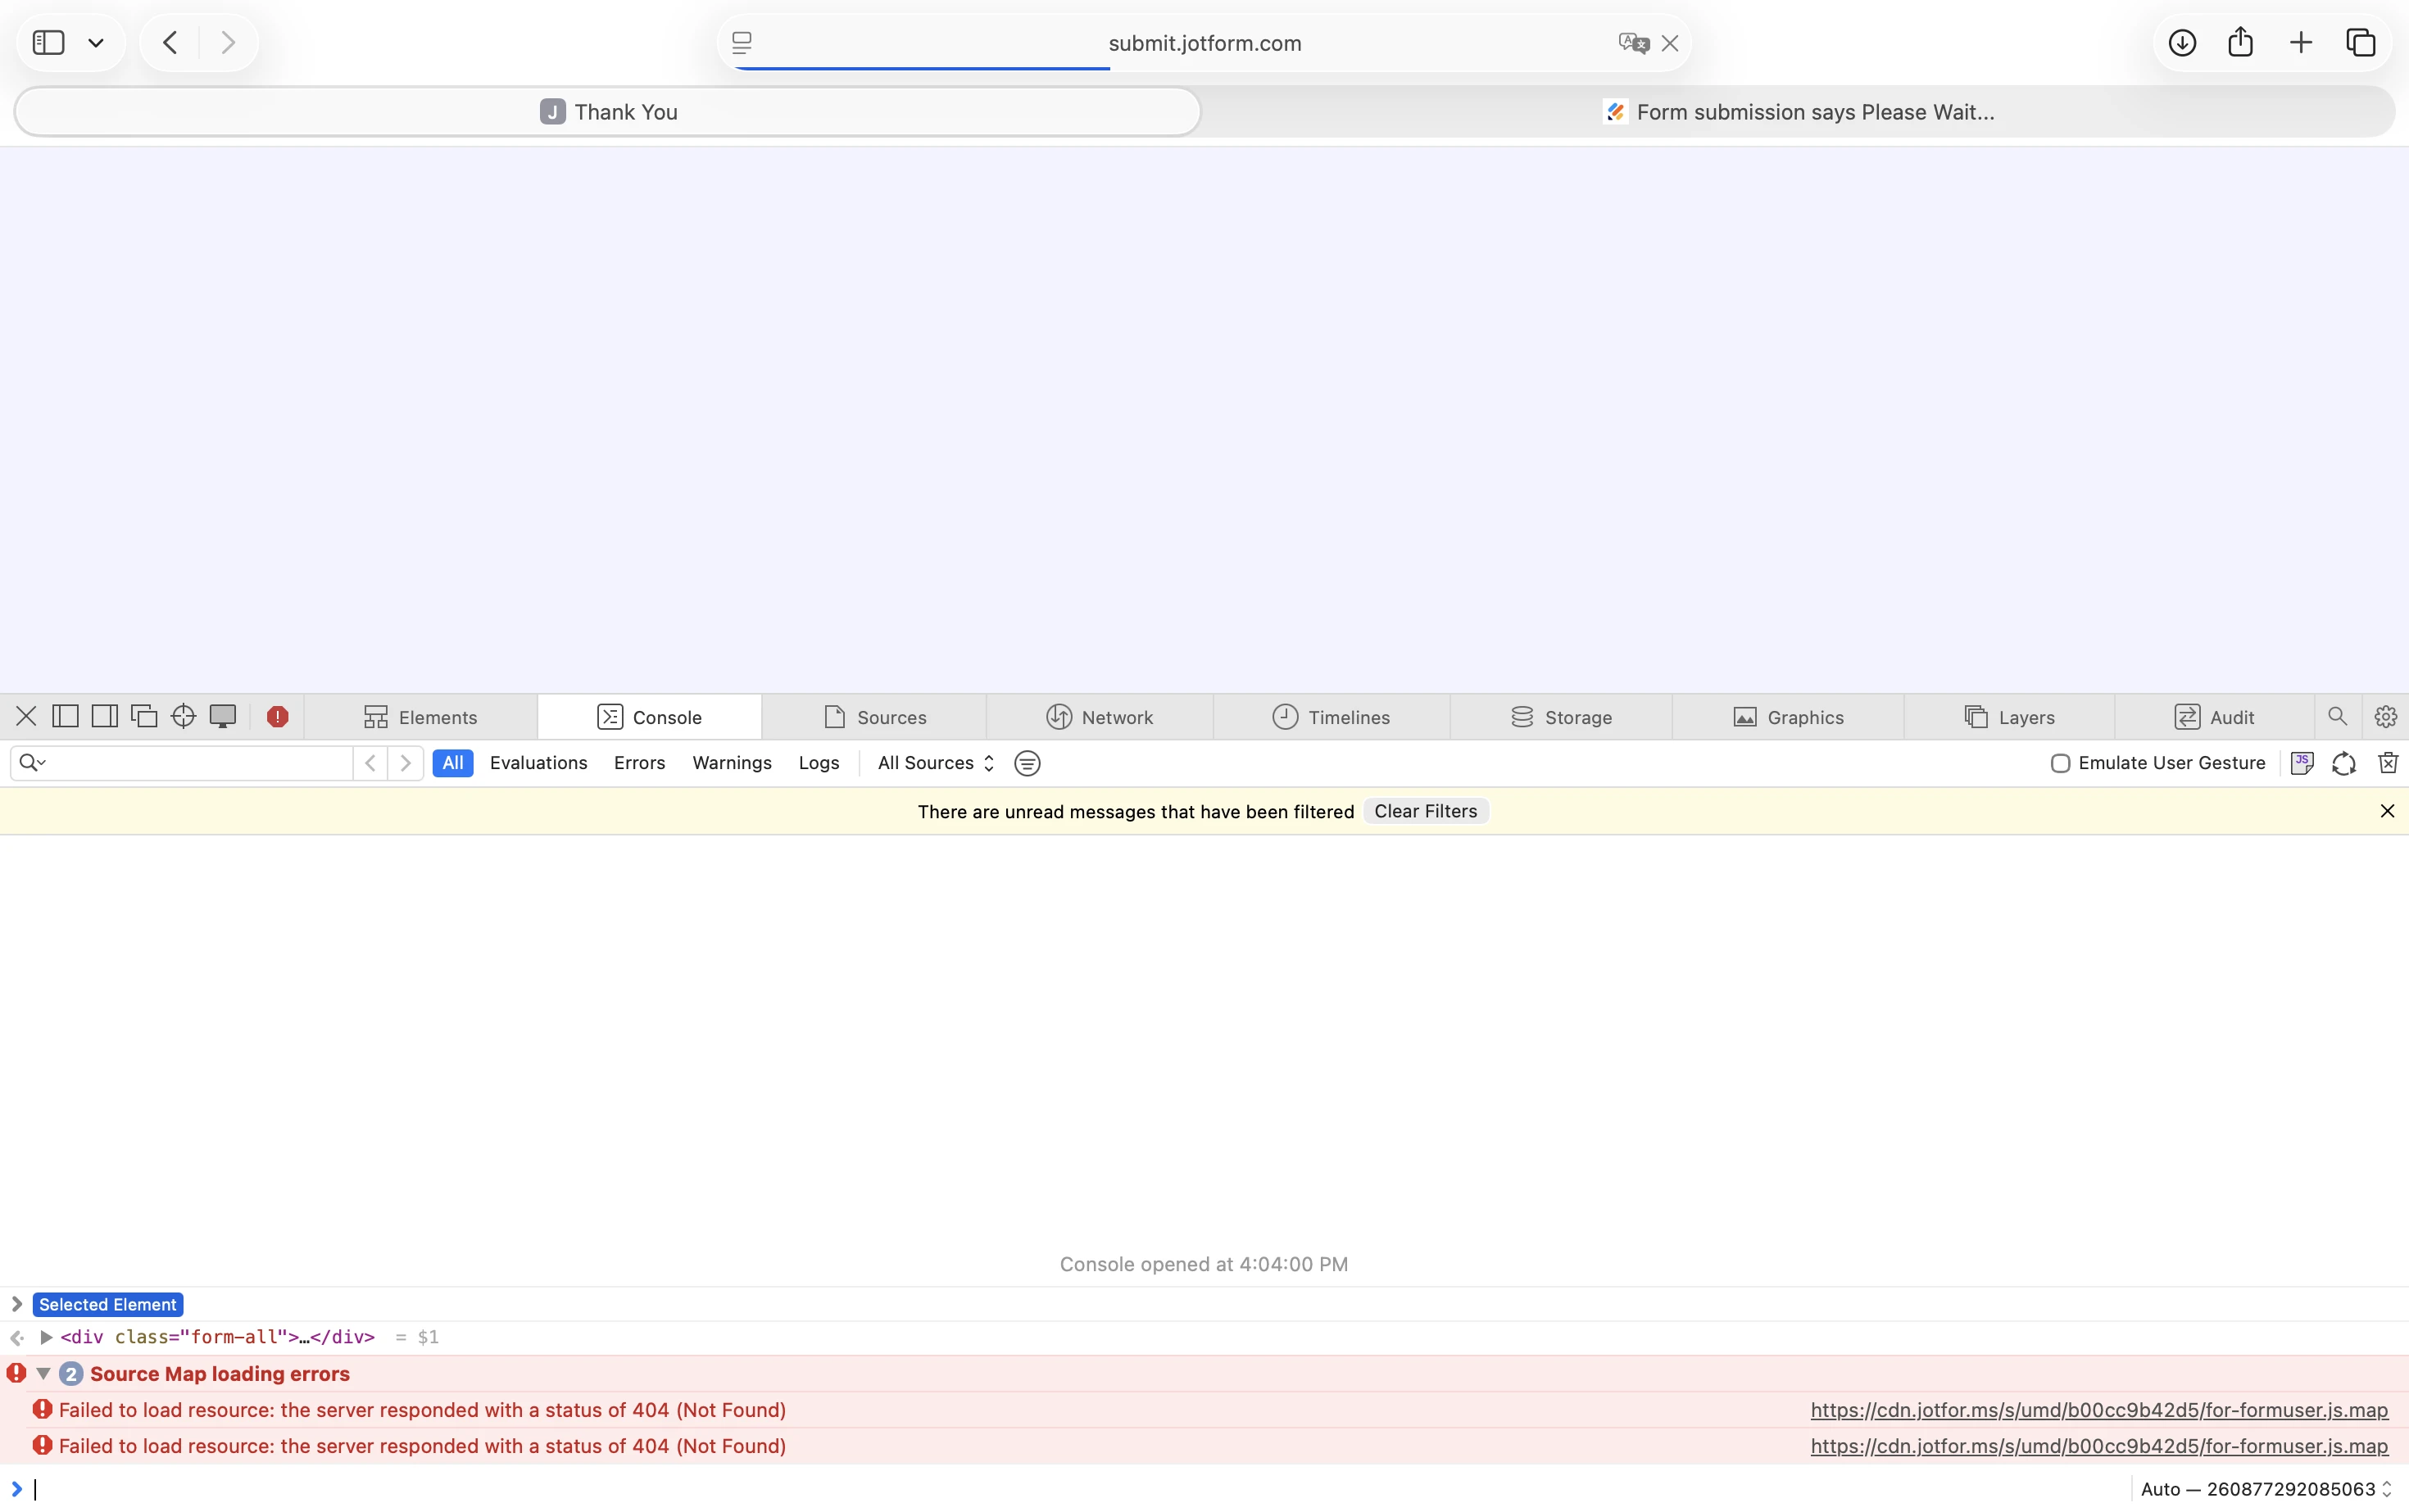Click the red error indicator badge

(x=278, y=717)
